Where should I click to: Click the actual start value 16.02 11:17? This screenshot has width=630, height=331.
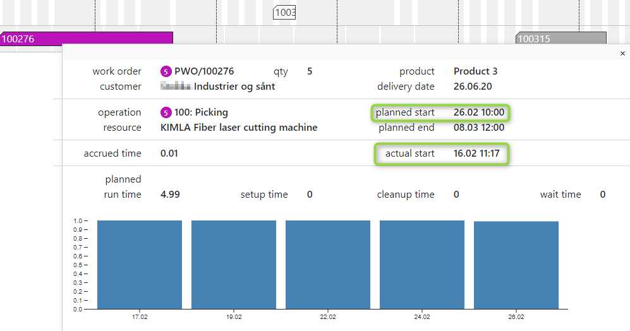[x=476, y=153]
